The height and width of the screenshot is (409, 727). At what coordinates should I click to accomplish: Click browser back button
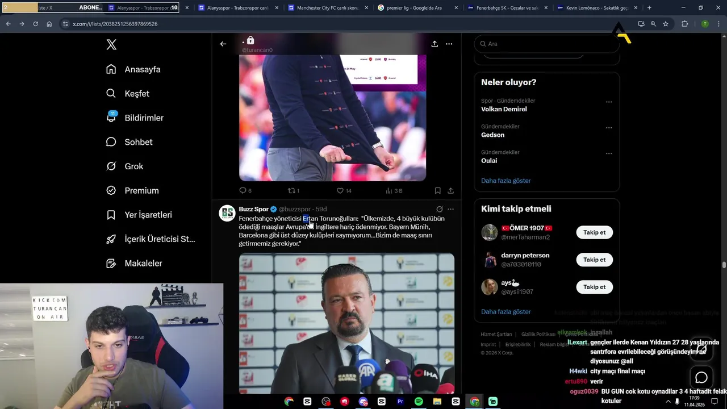click(8, 24)
